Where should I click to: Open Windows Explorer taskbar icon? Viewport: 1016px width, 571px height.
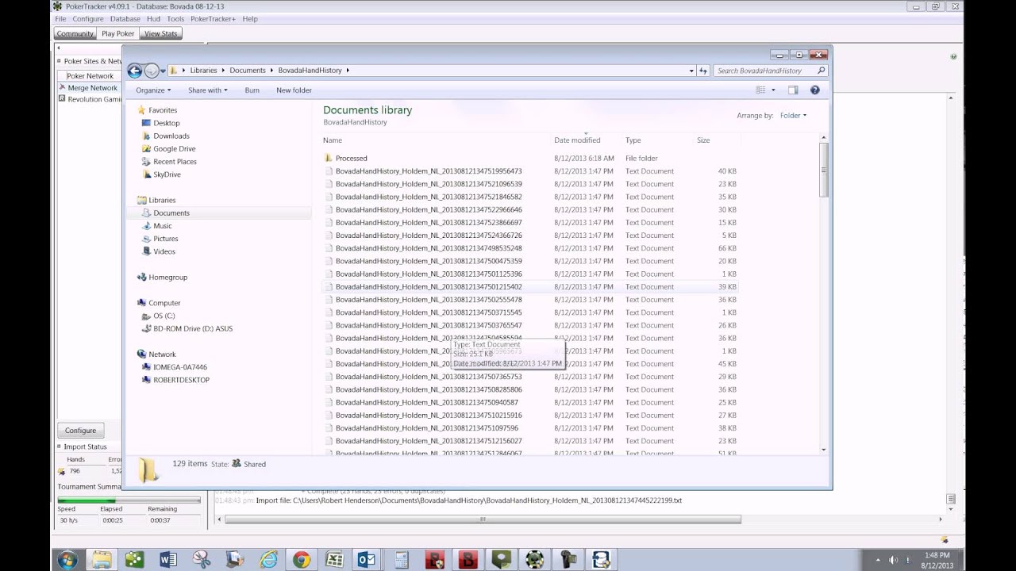point(102,560)
